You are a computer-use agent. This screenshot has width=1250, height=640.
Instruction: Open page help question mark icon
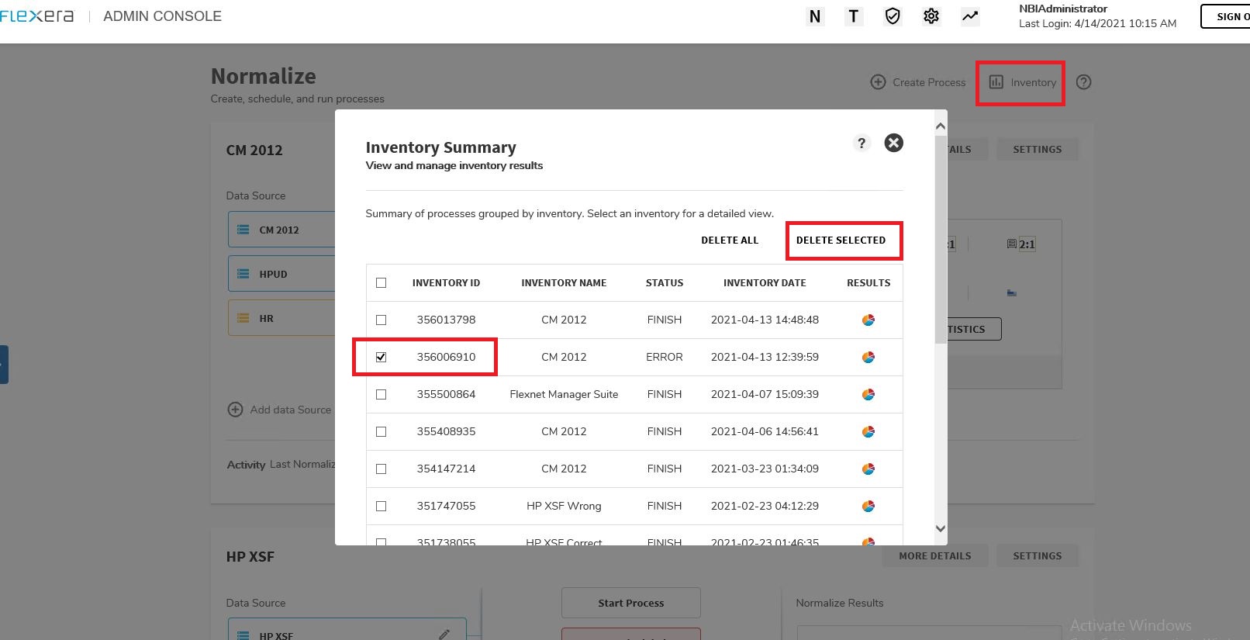coord(1084,82)
